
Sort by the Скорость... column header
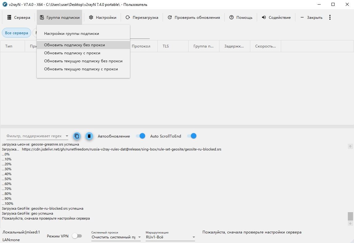[265, 46]
